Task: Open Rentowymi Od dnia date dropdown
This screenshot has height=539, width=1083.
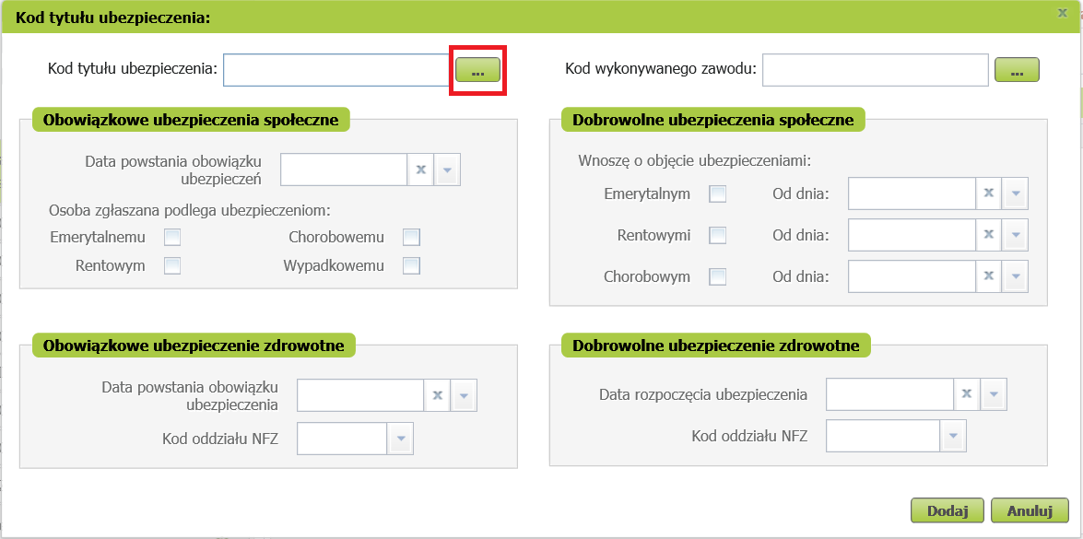Action: point(1016,235)
